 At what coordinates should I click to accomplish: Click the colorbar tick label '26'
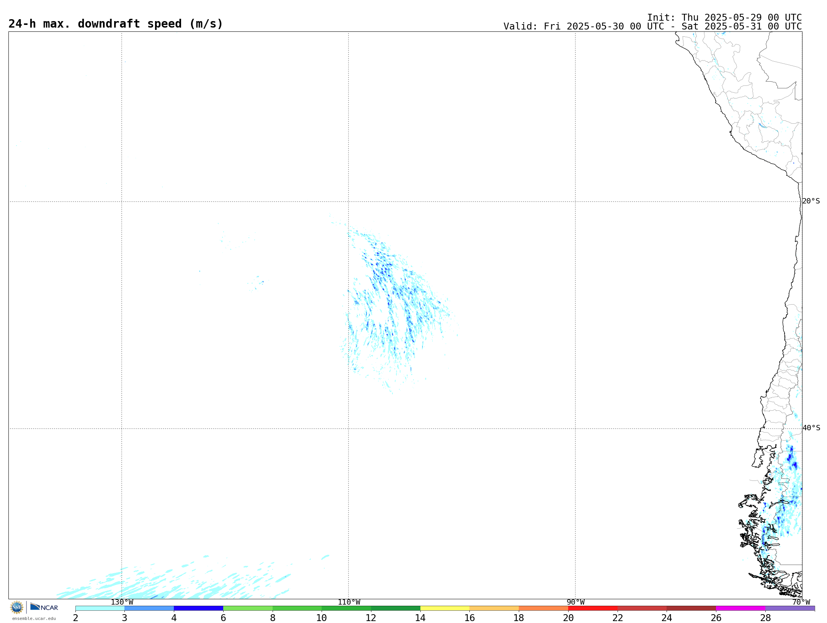click(x=716, y=618)
